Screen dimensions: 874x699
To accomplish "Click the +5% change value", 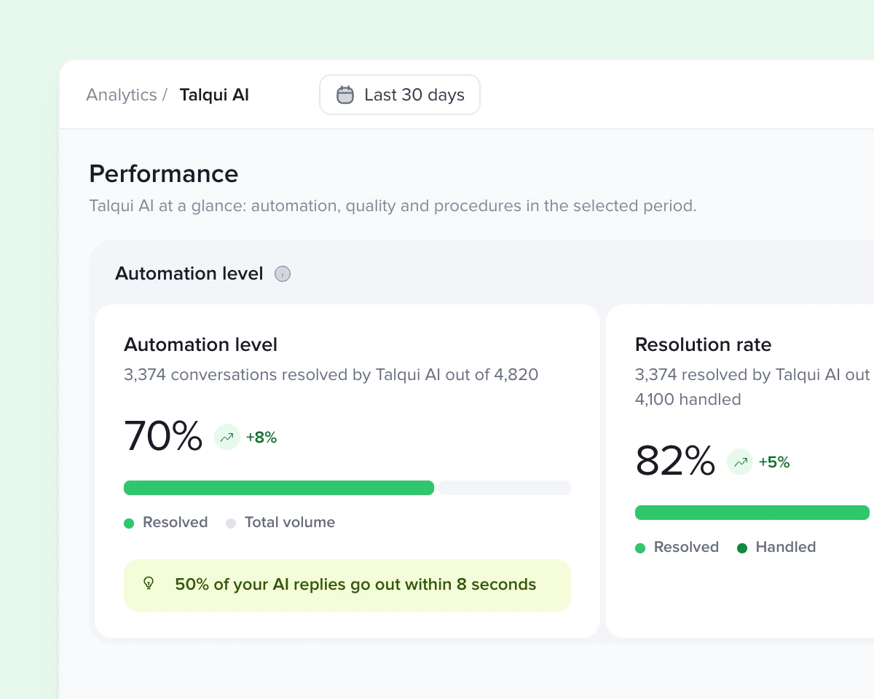I will 774,462.
